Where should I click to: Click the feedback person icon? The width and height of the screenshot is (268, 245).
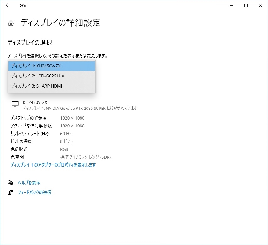(x=10, y=193)
